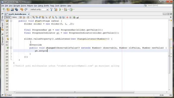Image resolution: width=174 pixels, height=98 pixels.
Task: Open the Debug Project dropdown arrow
Action: pyautogui.click(x=68, y=10)
